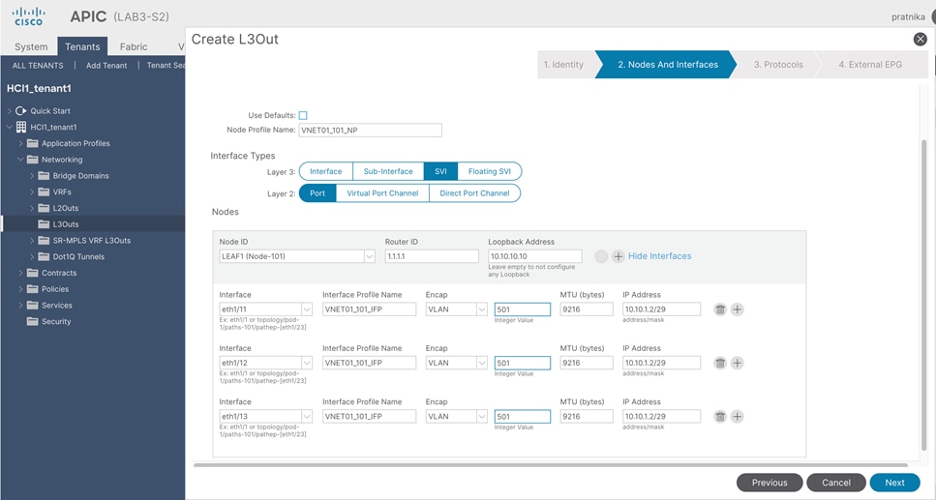Open Encap VLAN dropdown for eth1/11
Image resolution: width=936 pixels, height=500 pixels.
pos(482,309)
